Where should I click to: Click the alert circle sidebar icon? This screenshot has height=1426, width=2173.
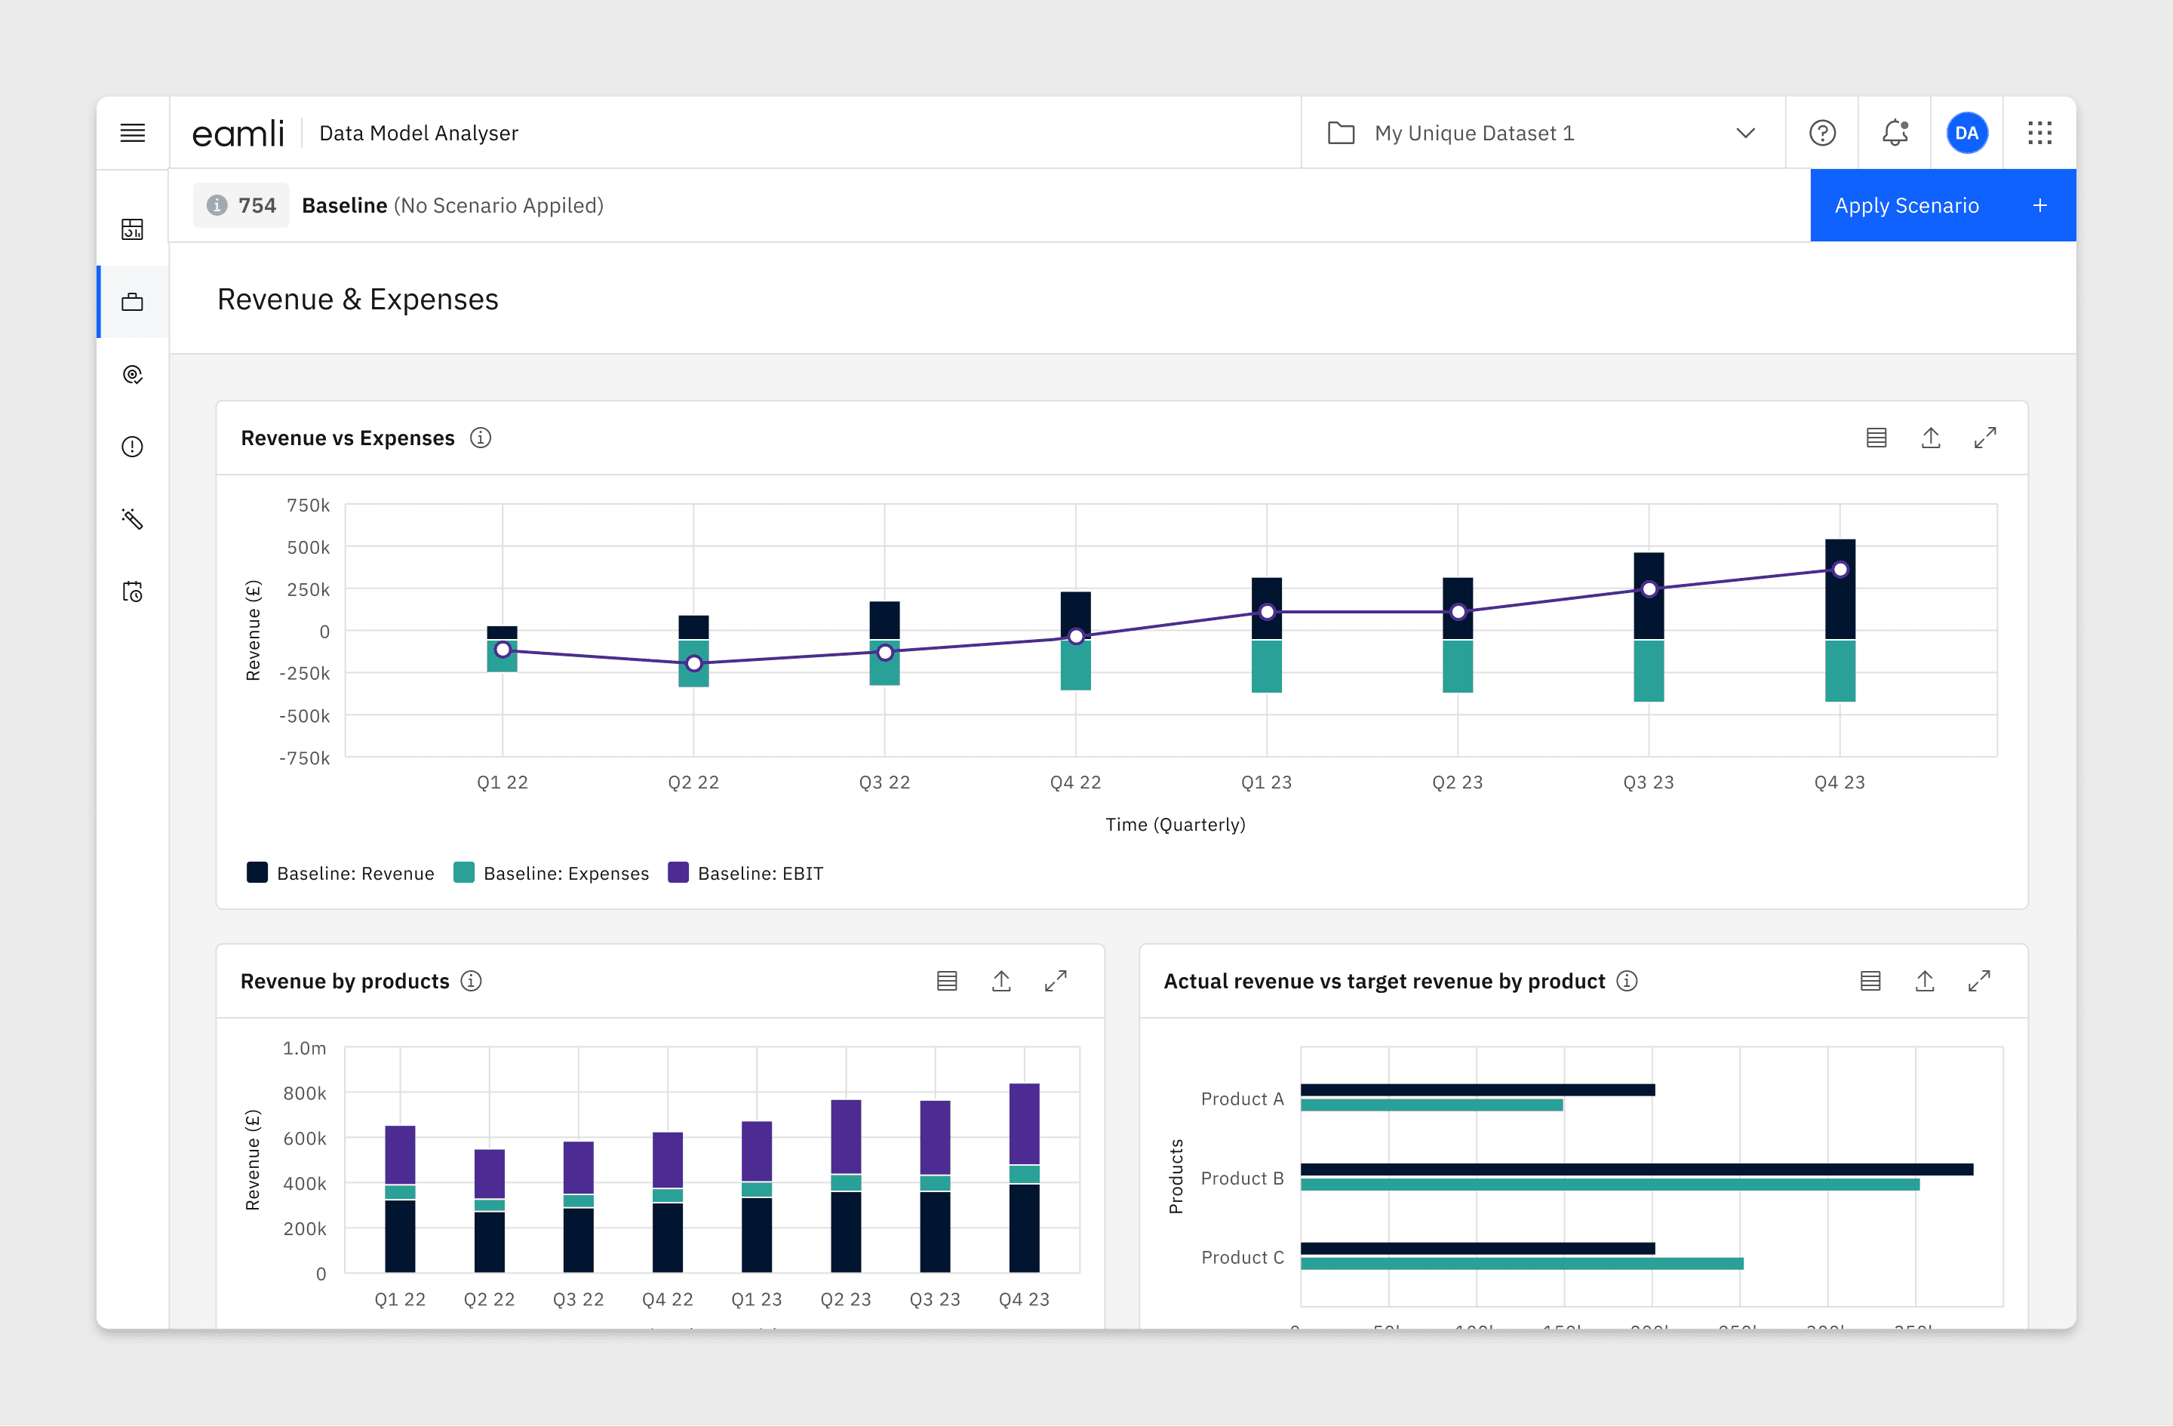(x=132, y=447)
